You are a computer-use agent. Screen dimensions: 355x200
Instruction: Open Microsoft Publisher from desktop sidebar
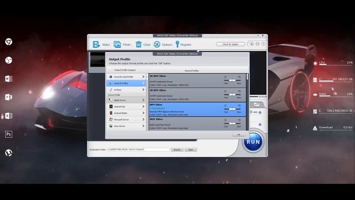9,97
